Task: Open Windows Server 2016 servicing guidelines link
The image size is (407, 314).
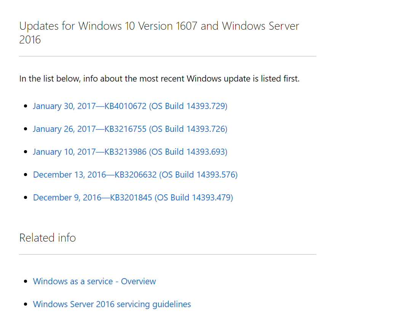Action: [112, 304]
